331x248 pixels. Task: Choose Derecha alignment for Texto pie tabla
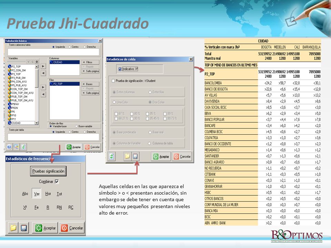click(x=85, y=132)
